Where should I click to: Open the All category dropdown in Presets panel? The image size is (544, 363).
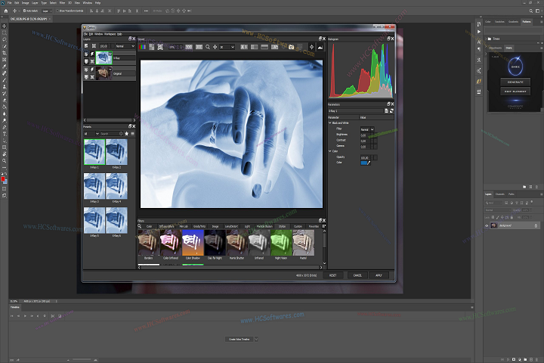pyautogui.click(x=91, y=134)
